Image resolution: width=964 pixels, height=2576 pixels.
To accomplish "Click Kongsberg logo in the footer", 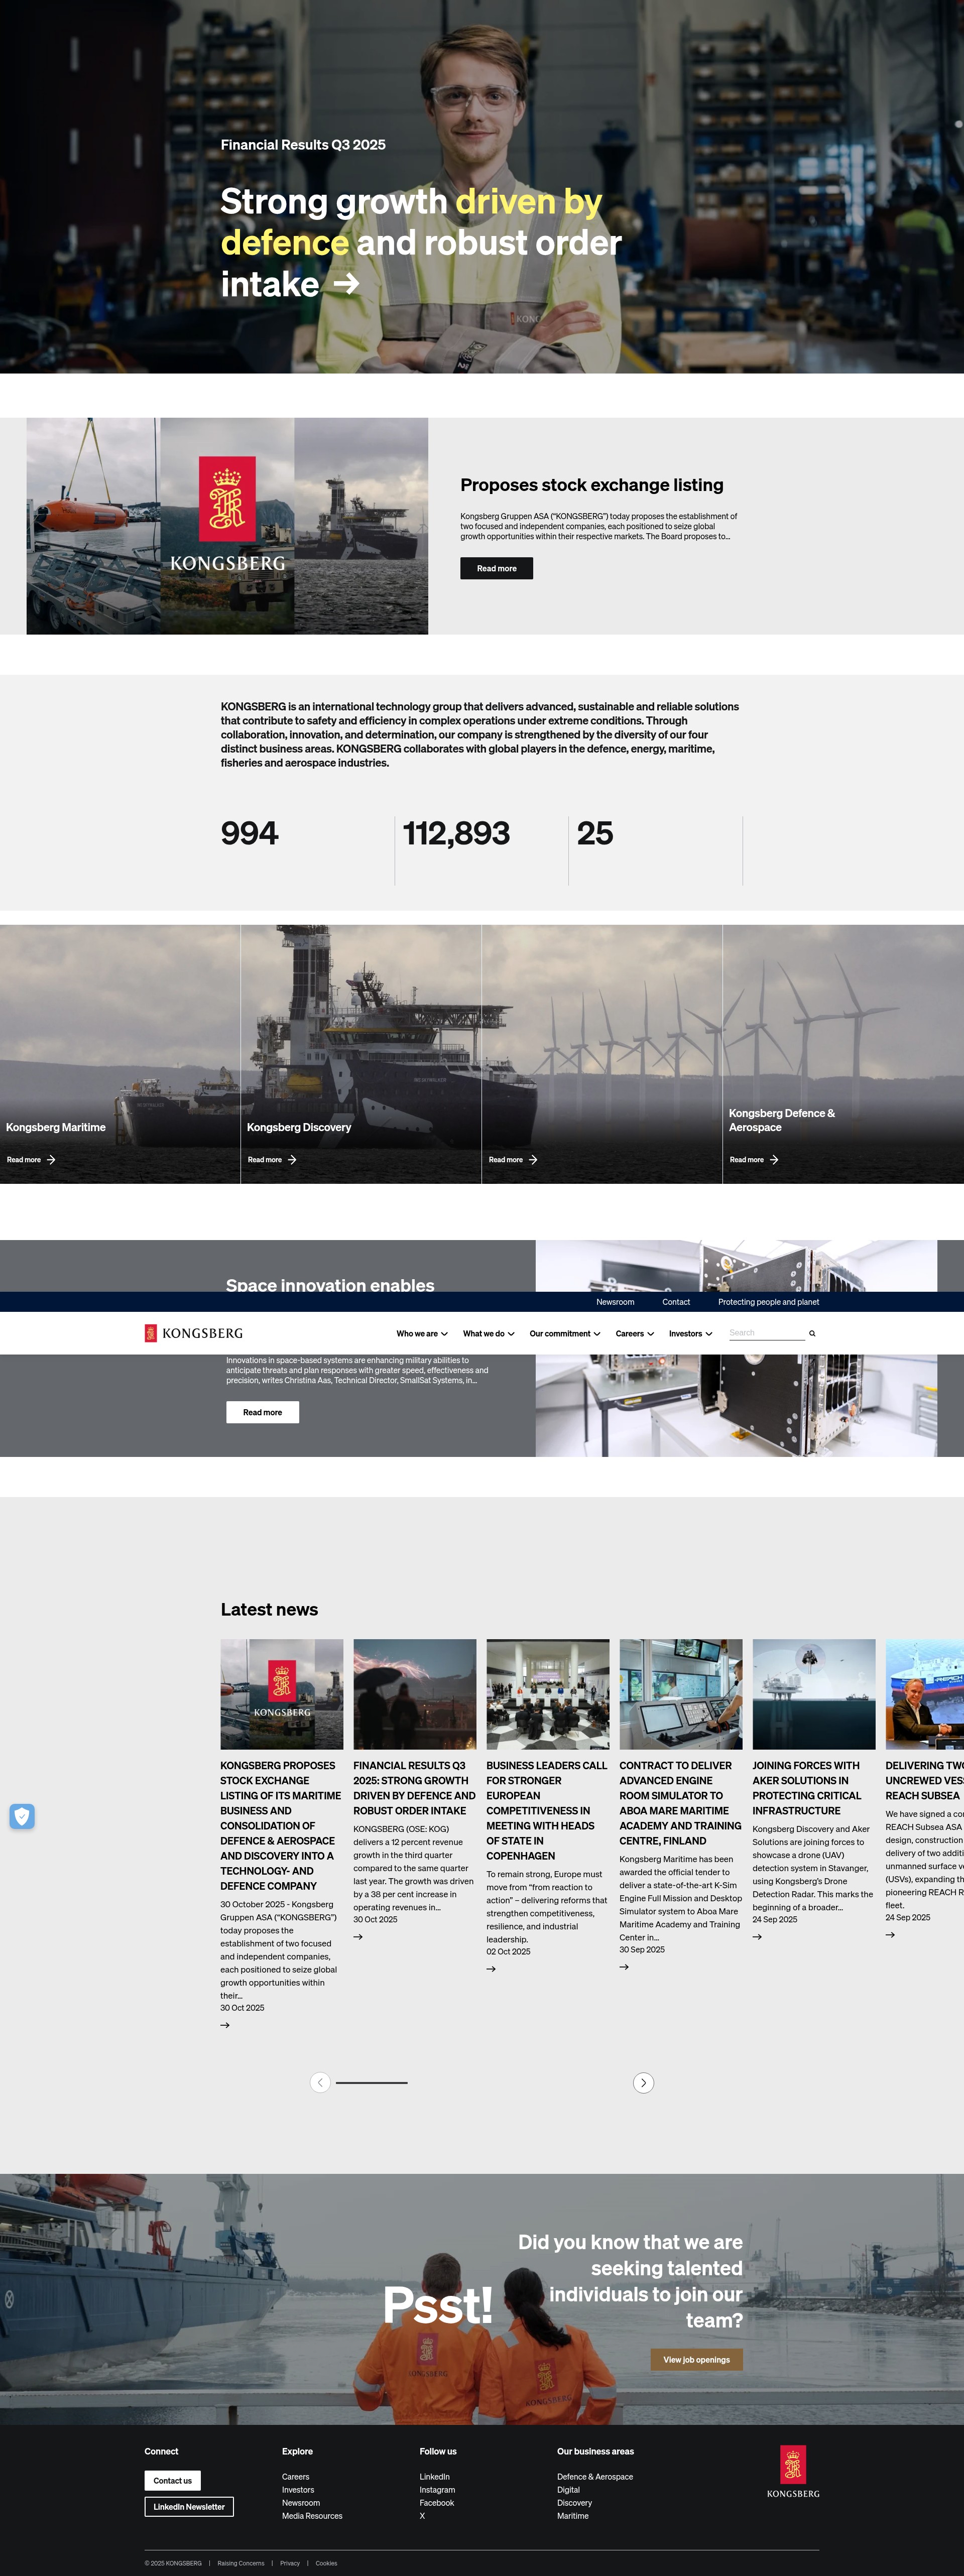I will pos(793,2472).
